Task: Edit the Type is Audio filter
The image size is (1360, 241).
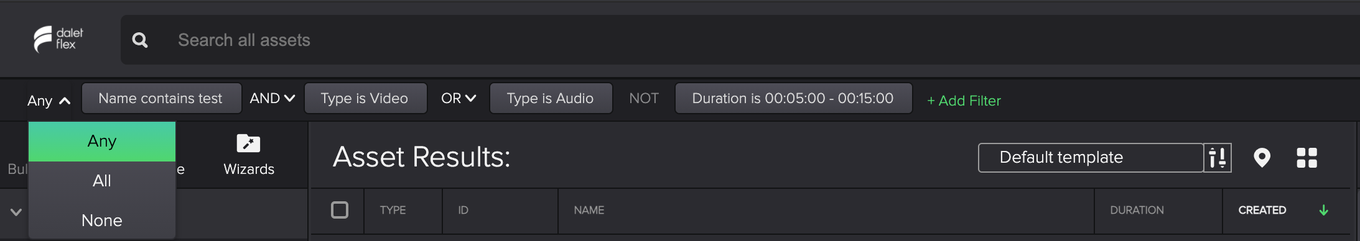Action: tap(551, 98)
